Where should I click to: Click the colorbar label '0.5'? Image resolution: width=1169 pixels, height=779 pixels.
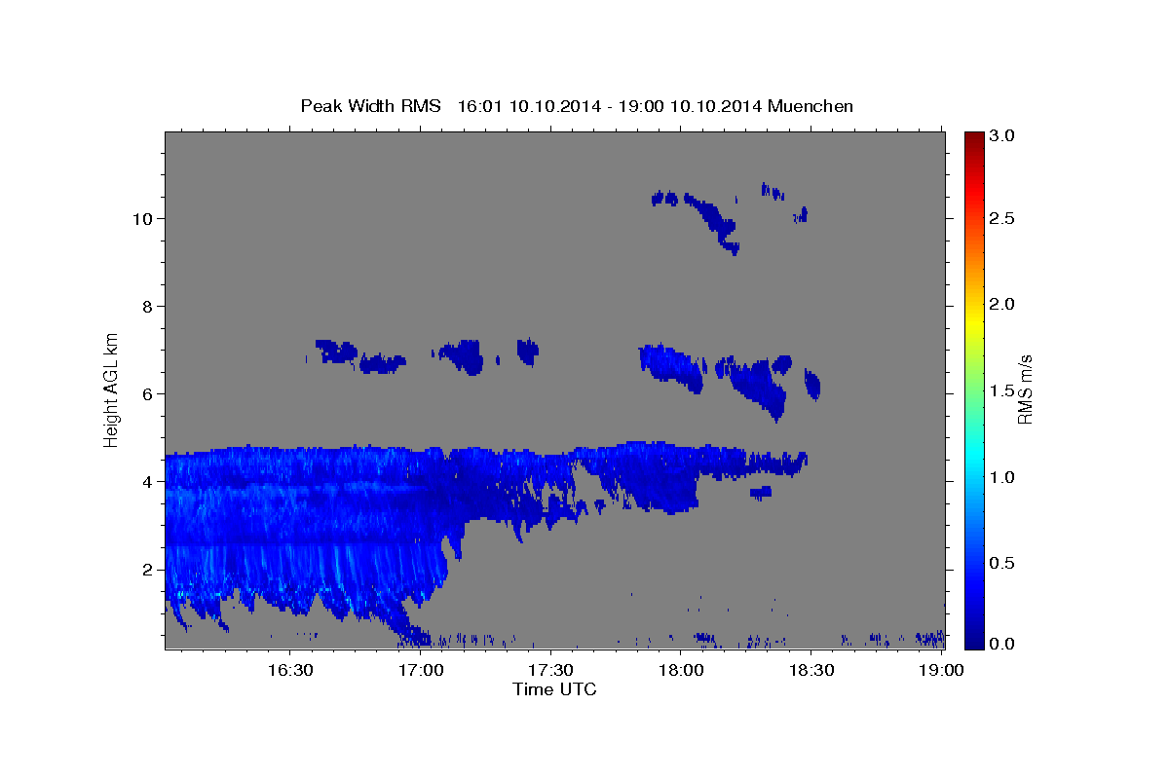[x=1002, y=564]
